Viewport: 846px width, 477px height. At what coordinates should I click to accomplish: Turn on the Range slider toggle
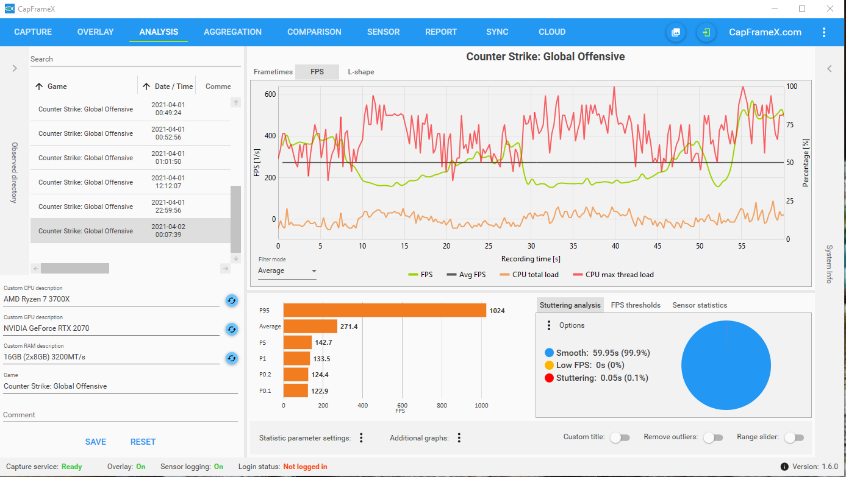[x=794, y=437]
